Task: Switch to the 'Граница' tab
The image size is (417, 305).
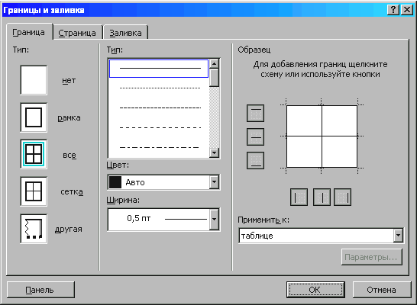Action: pyautogui.click(x=29, y=32)
